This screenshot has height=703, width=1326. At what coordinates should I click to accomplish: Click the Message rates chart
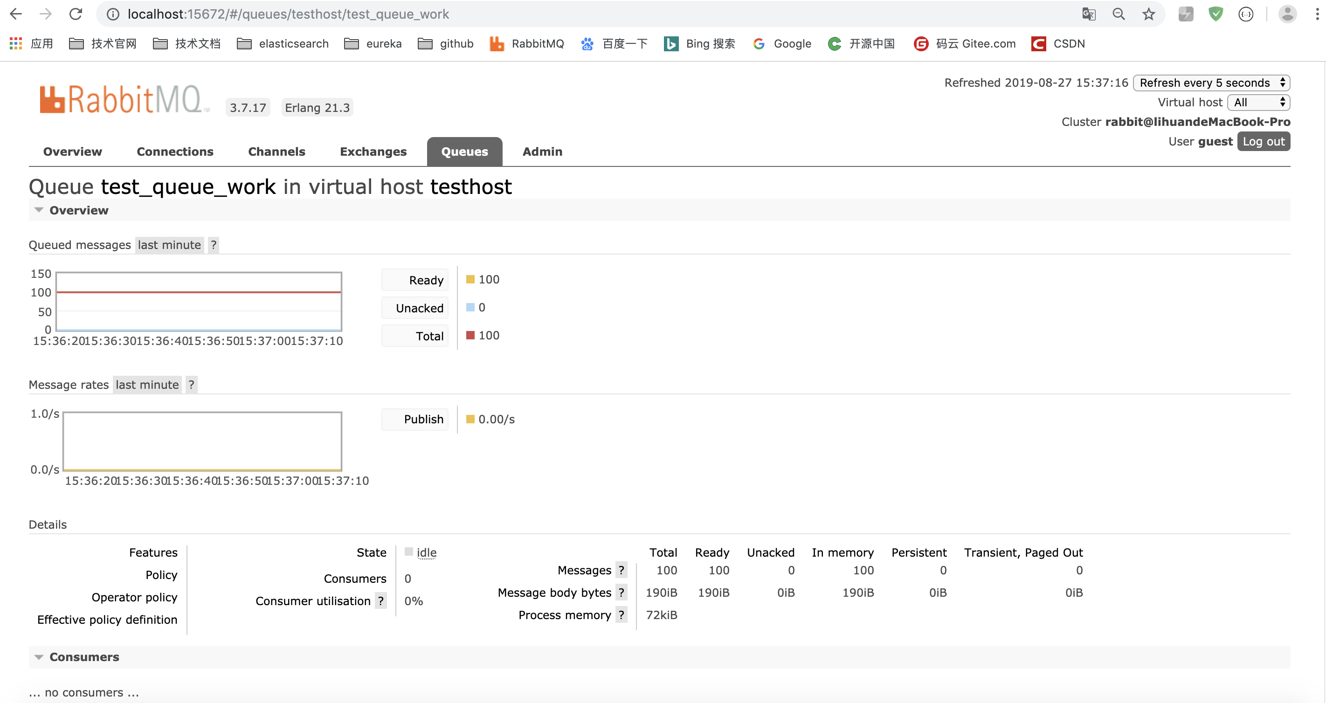(202, 441)
